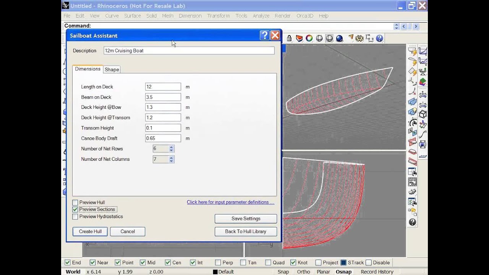Click the Canoe Body Draft input field

coord(163,138)
